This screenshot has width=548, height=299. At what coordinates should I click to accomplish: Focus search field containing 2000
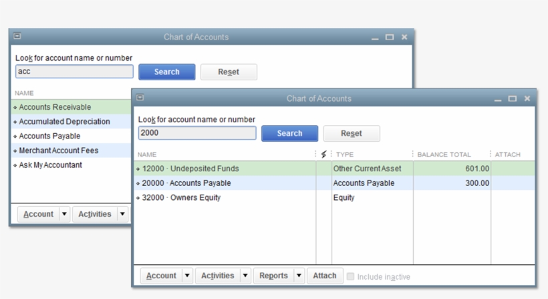click(x=197, y=133)
